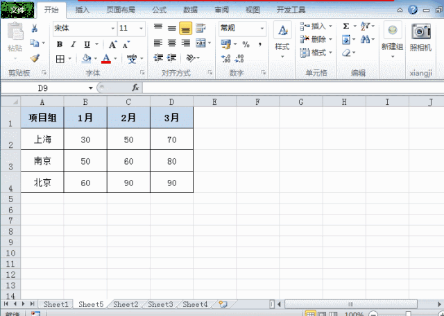444x316 pixels.
Task: Click horizontal scrollbar thumb
Action: pyautogui.click(x=350, y=304)
